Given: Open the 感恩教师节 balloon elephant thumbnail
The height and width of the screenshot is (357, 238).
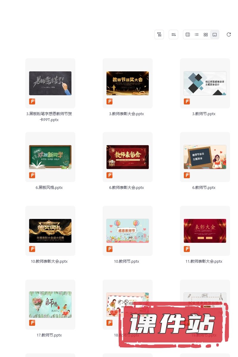Looking at the screenshot, I should 128,231.
